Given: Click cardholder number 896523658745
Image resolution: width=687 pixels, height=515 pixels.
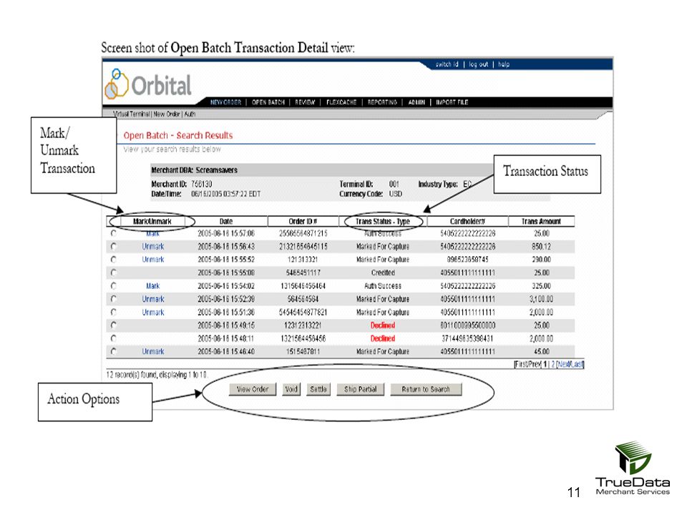Looking at the screenshot, I should (x=467, y=260).
